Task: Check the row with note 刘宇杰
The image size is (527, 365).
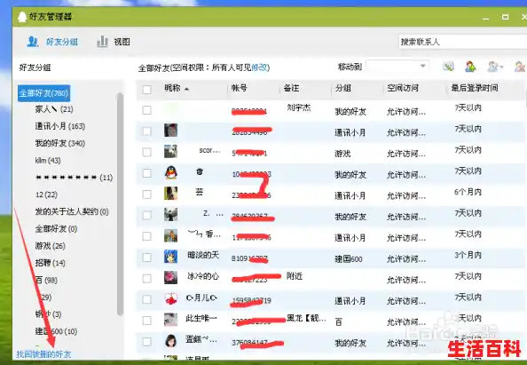Action: (147, 110)
